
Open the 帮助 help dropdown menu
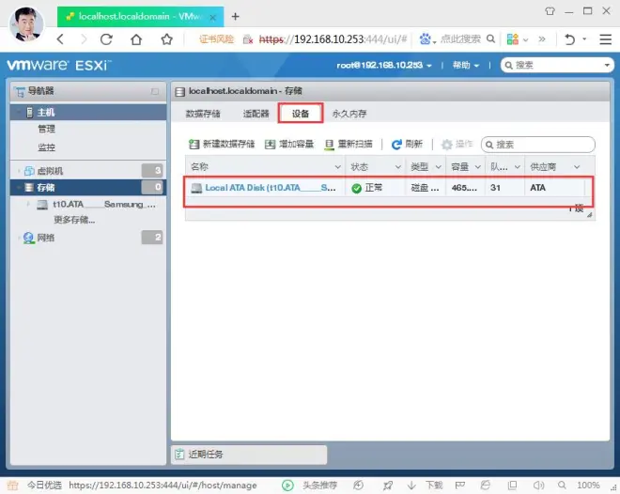[x=465, y=66]
